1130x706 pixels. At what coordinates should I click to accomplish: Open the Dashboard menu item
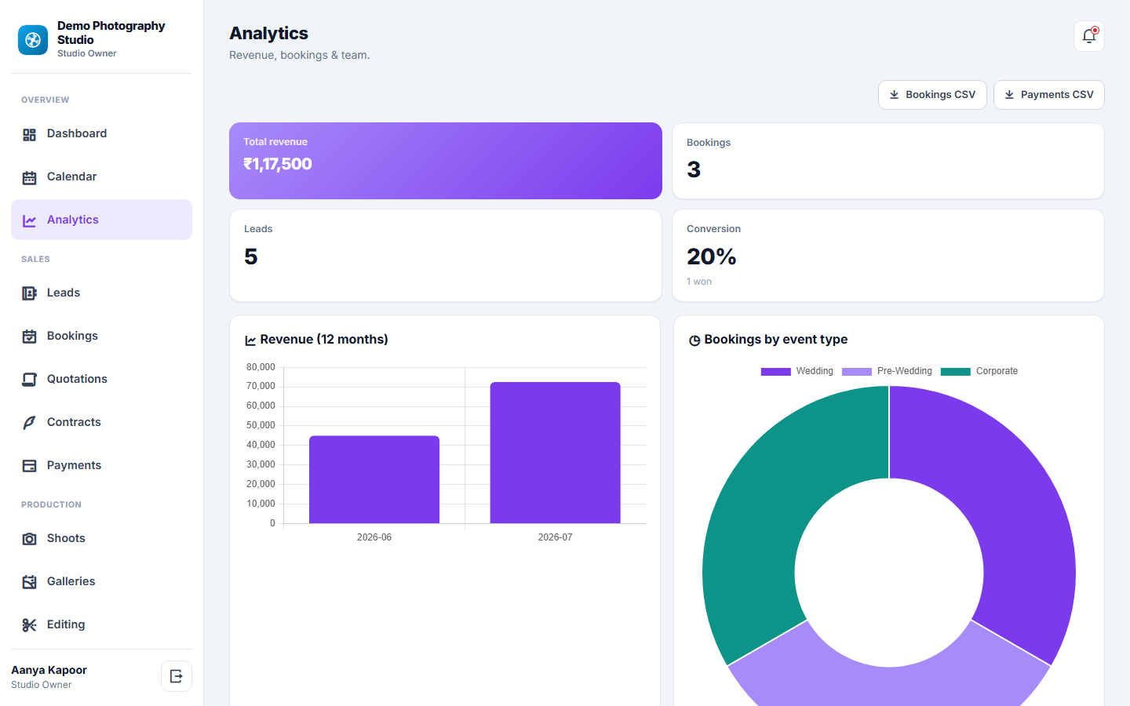[x=101, y=133]
